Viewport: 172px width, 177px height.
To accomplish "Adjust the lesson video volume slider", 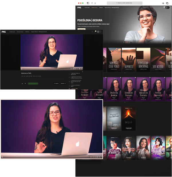I will tap(77, 69).
